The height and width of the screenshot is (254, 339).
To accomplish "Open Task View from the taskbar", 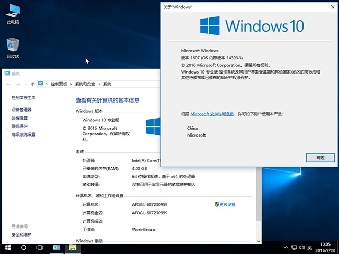I will pos(40,247).
